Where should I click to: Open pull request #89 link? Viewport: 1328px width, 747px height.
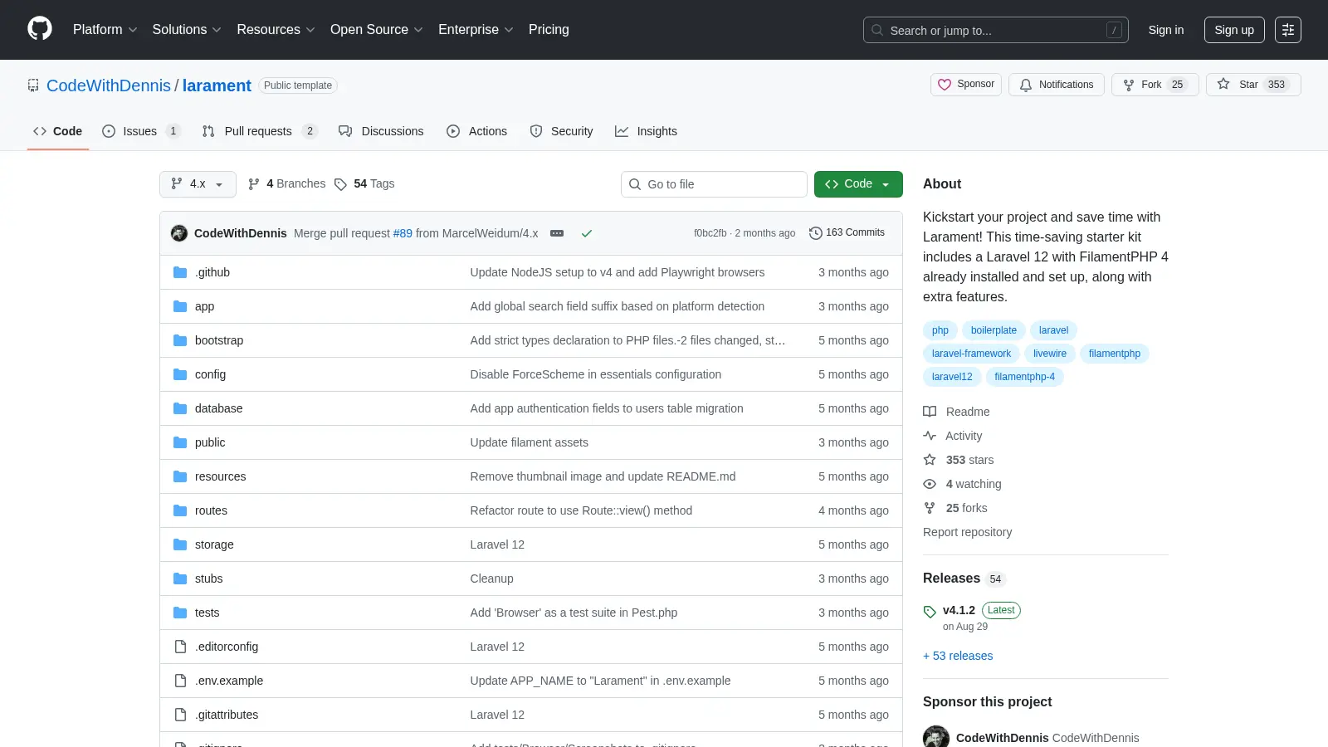coord(403,233)
